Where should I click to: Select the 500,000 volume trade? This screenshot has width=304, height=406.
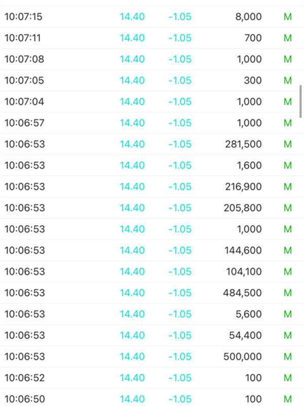tap(243, 357)
